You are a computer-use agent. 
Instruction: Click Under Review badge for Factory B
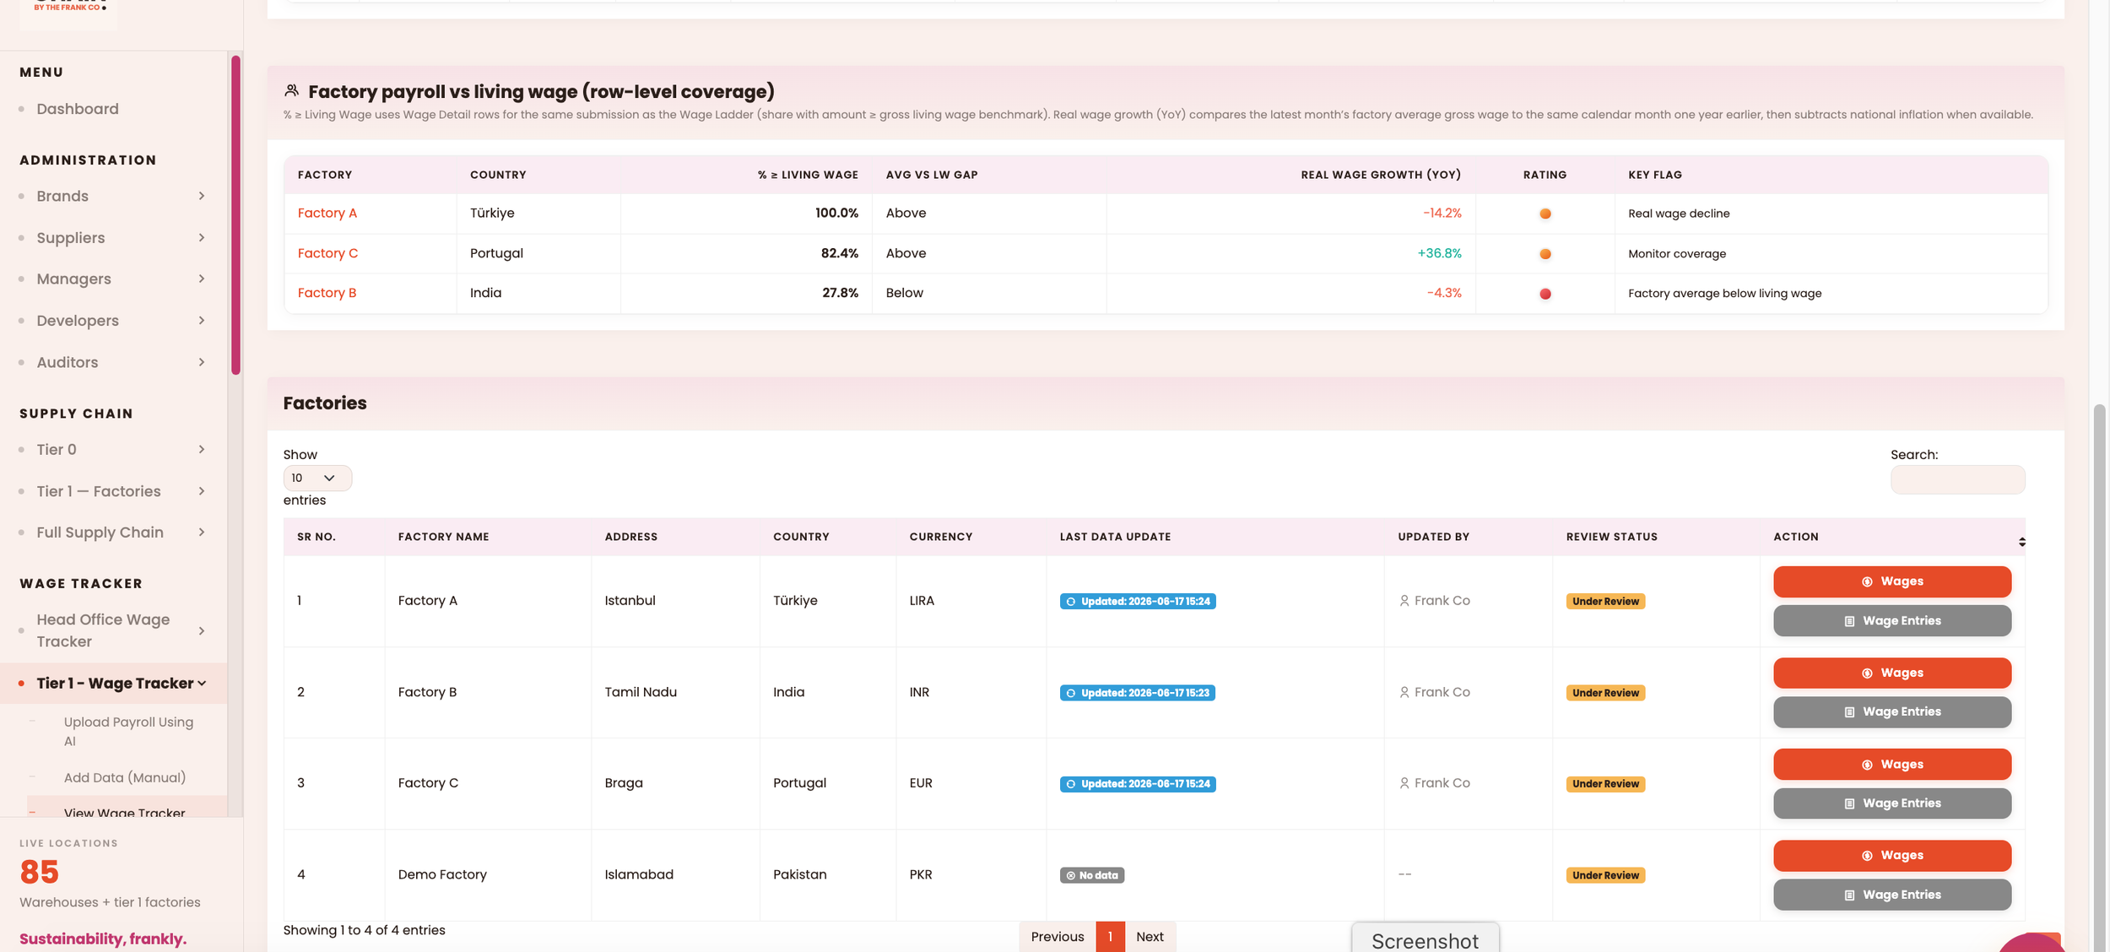1605,693
